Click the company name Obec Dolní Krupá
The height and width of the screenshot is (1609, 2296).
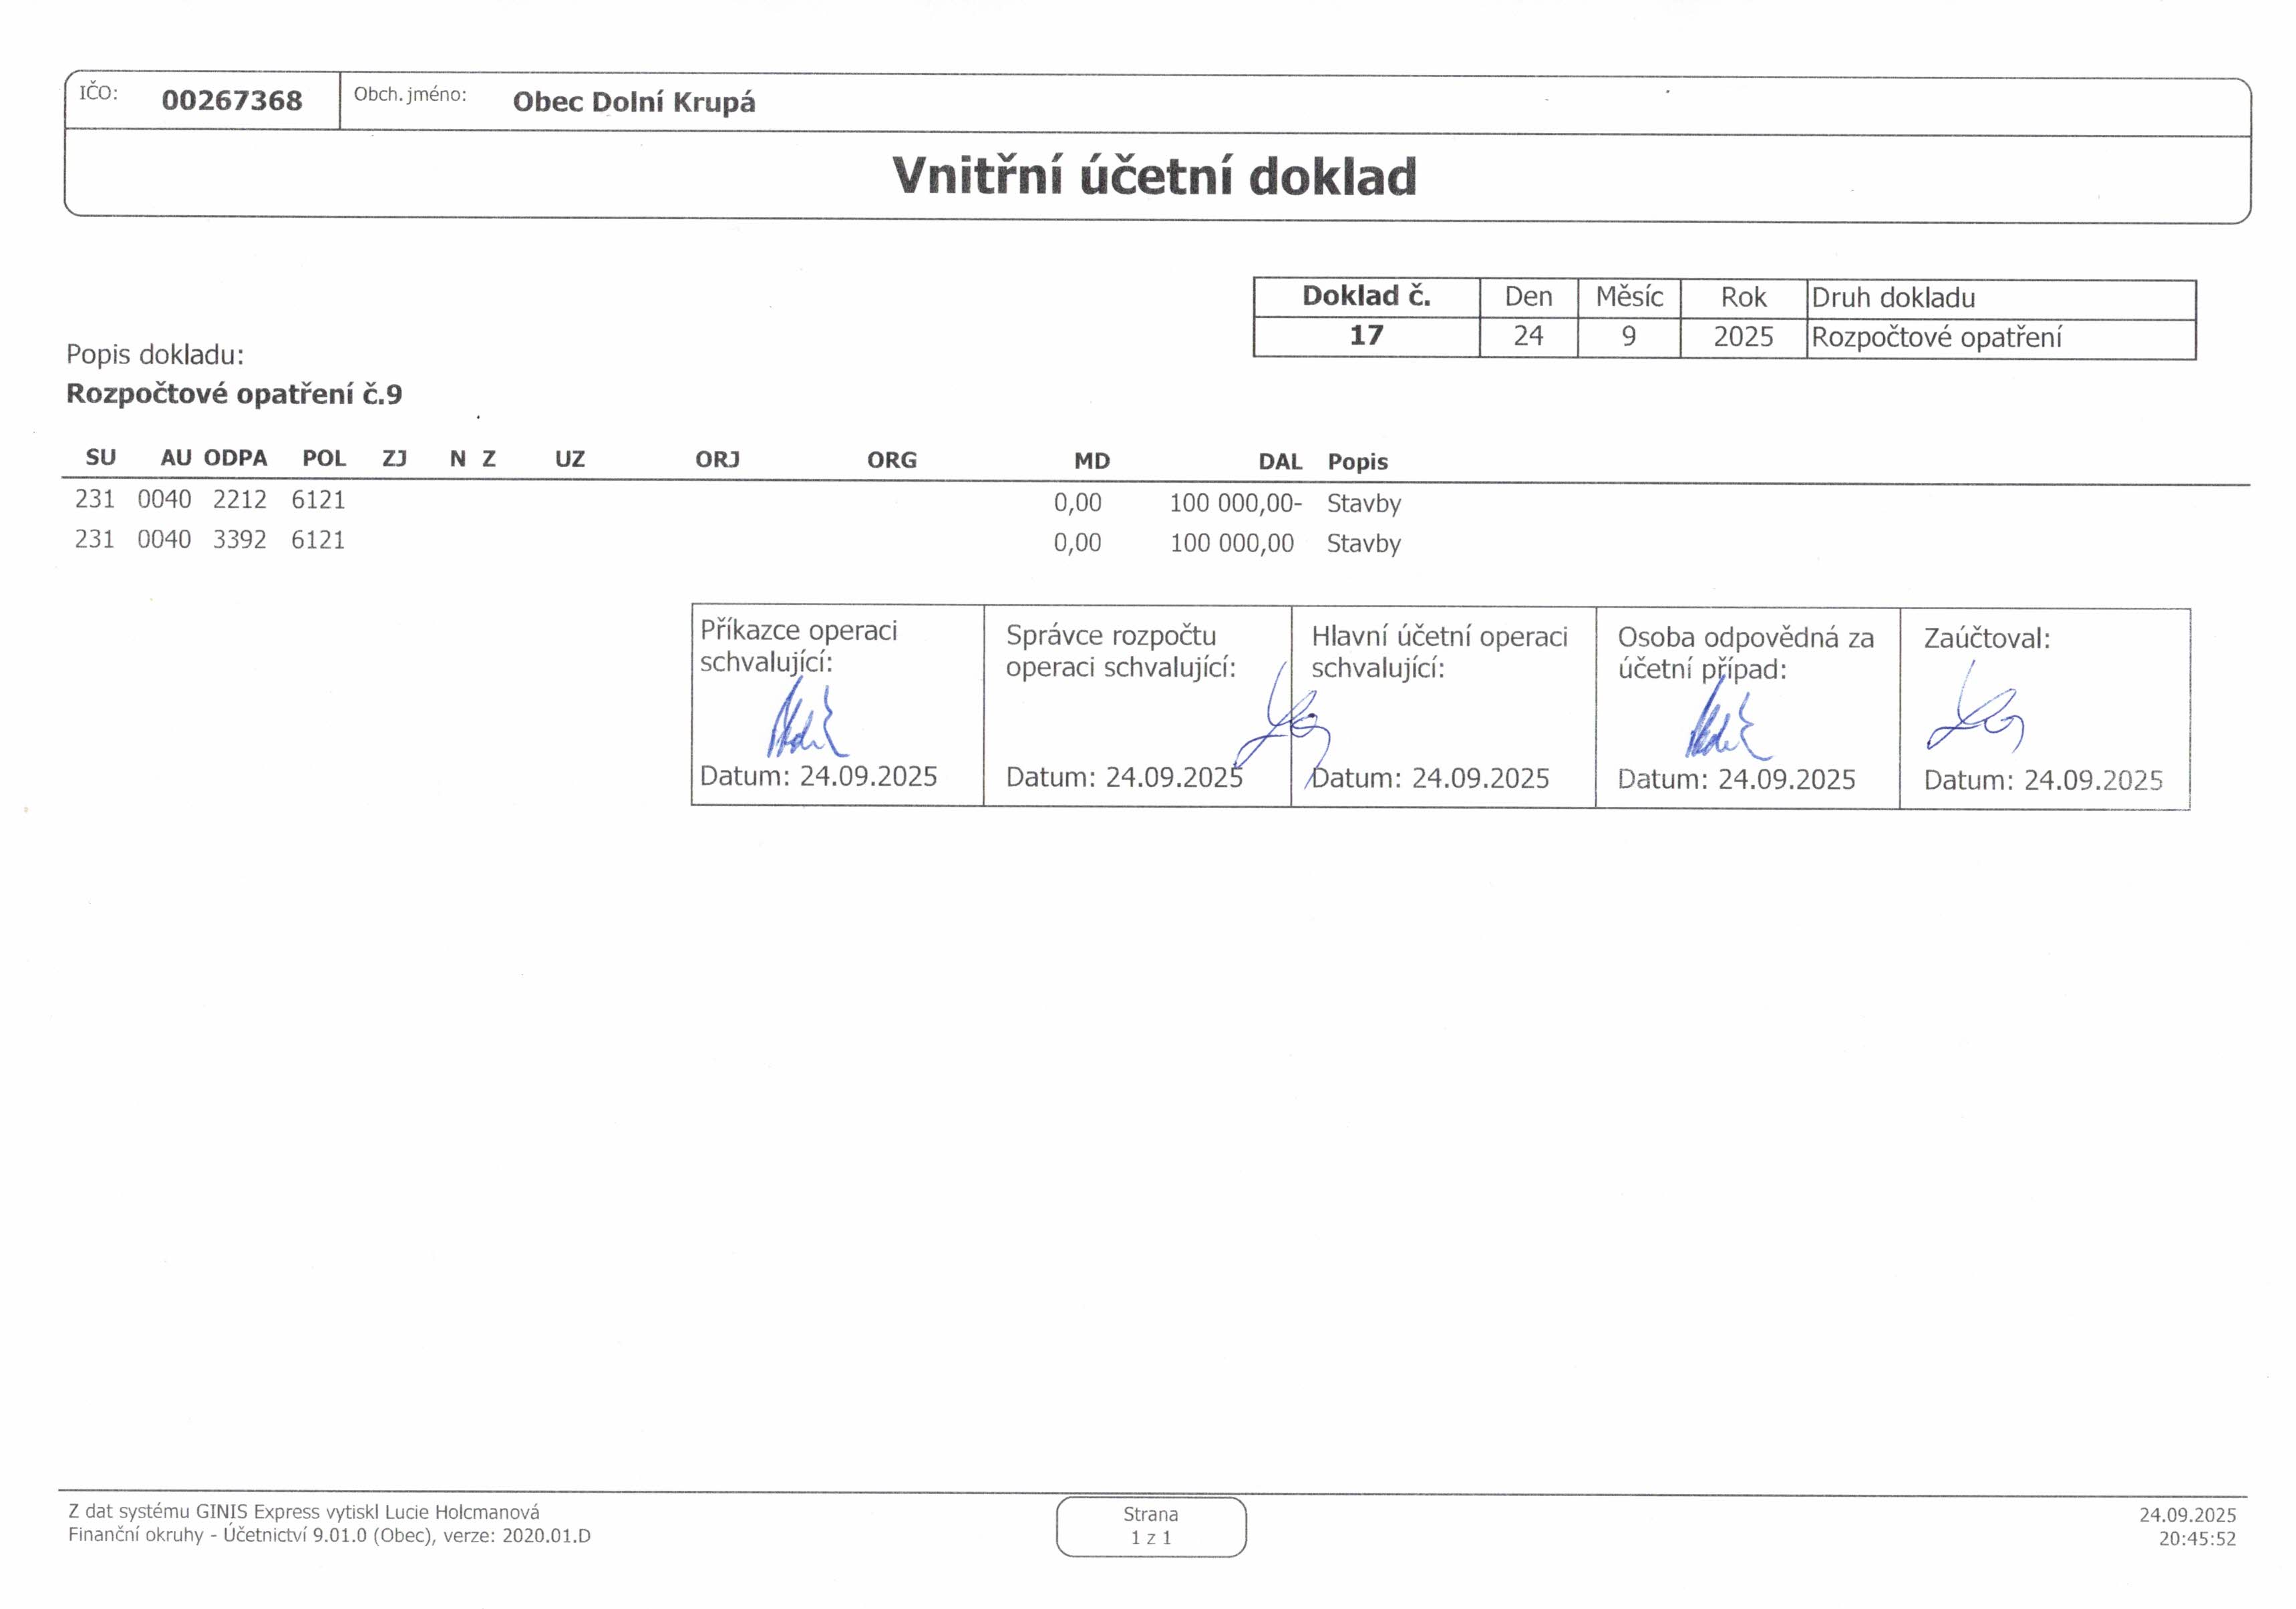click(x=633, y=102)
